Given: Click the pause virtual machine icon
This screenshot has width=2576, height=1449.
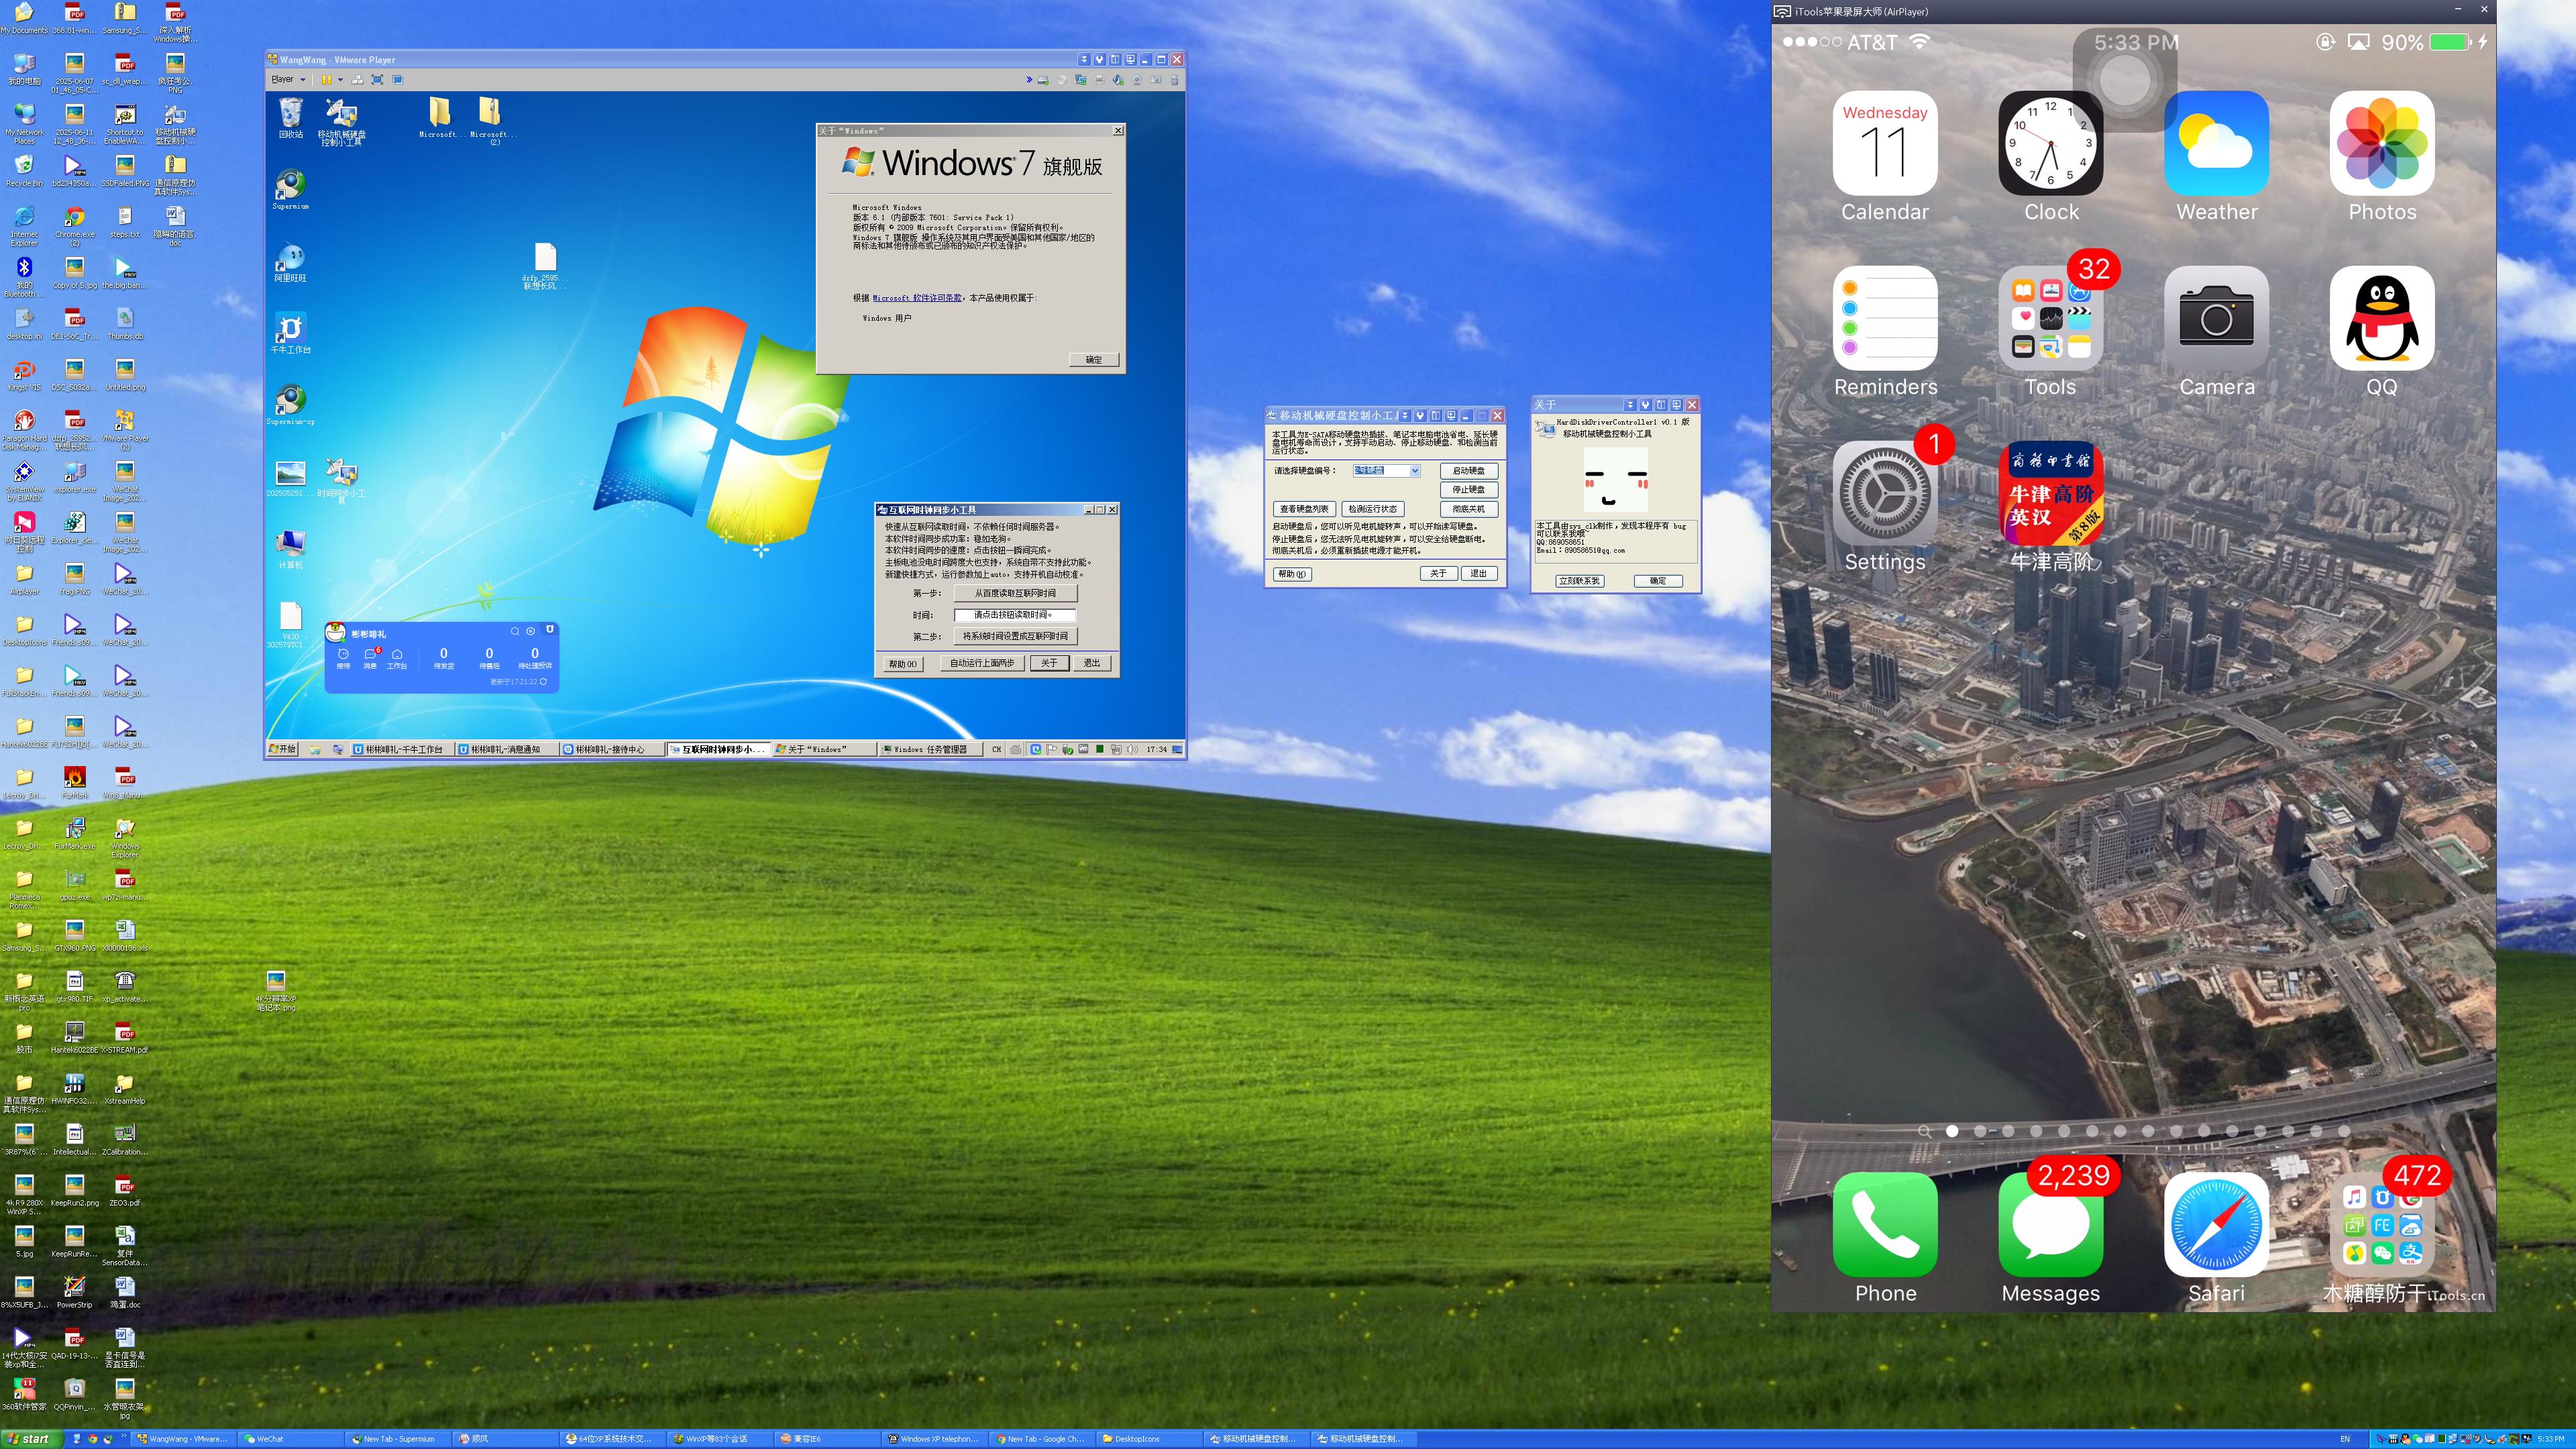Looking at the screenshot, I should pyautogui.click(x=326, y=79).
